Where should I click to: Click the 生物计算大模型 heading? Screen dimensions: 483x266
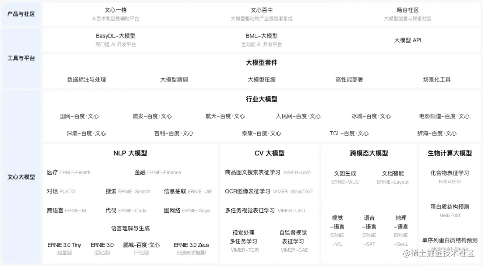[x=450, y=153]
